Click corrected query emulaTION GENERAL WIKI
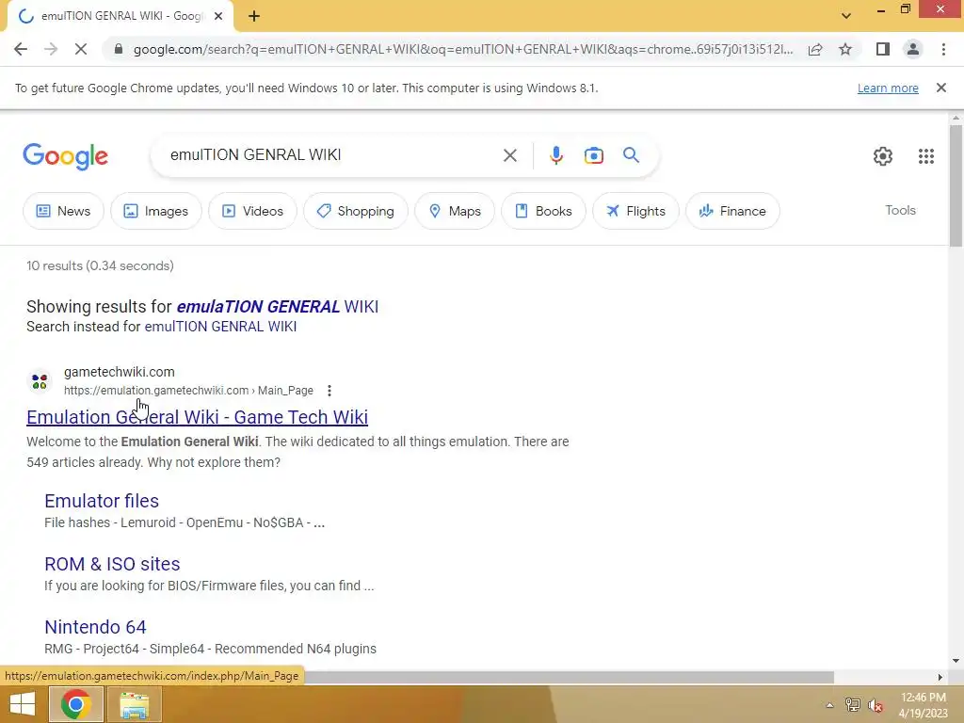This screenshot has height=723, width=964. pos(278,307)
